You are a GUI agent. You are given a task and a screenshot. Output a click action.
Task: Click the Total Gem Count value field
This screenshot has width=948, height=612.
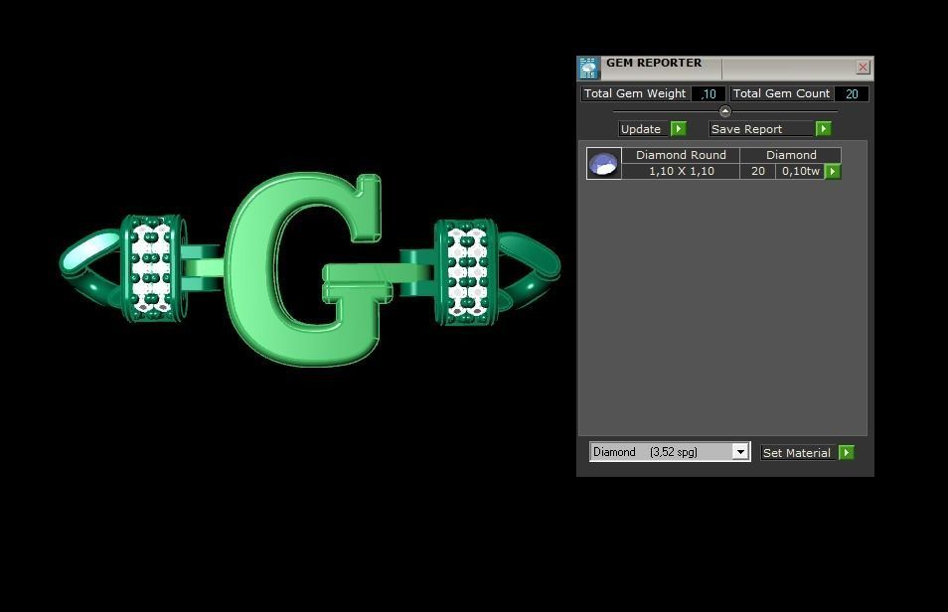[852, 93]
